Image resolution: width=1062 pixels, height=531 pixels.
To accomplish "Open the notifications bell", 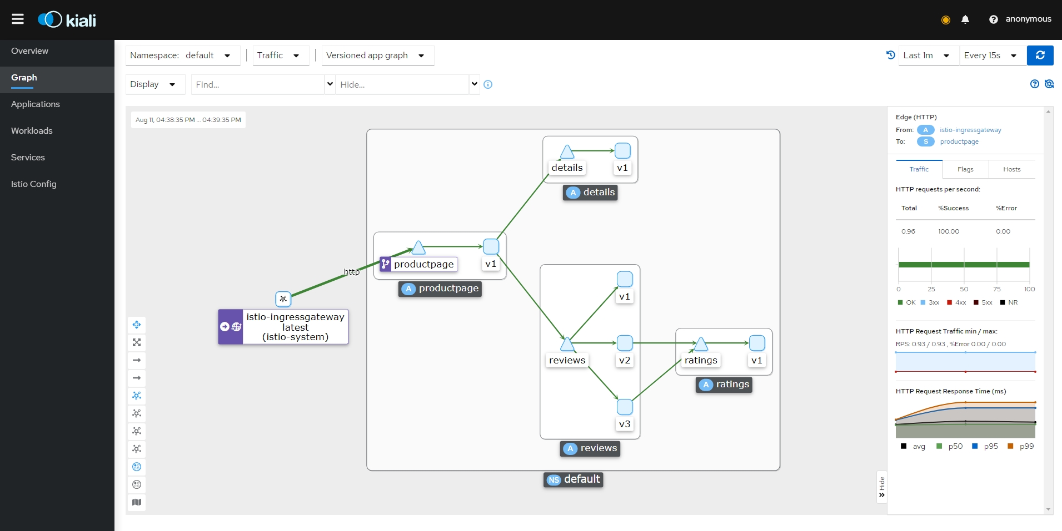I will pos(965,19).
